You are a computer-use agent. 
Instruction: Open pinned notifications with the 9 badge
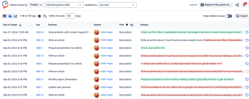(244, 5)
